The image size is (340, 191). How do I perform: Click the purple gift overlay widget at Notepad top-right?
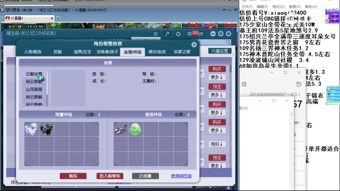332,16
